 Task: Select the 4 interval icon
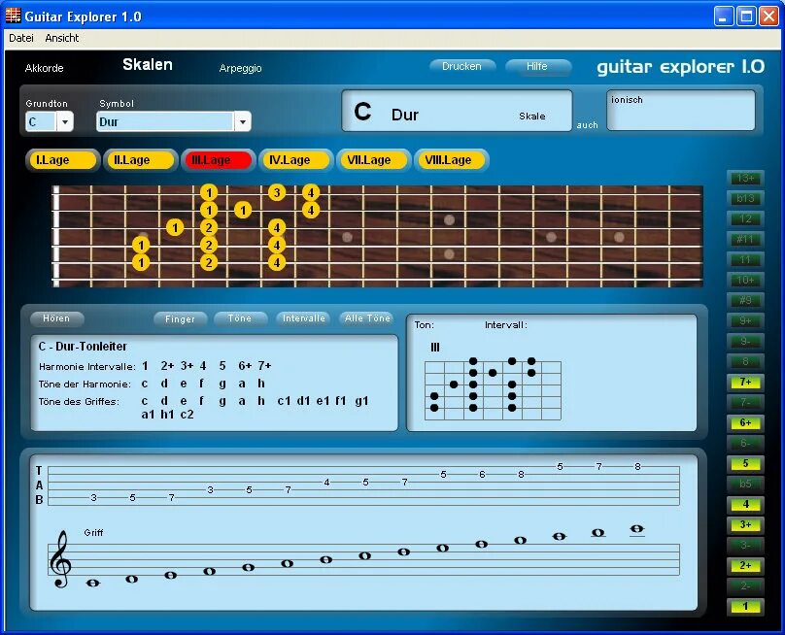click(744, 504)
